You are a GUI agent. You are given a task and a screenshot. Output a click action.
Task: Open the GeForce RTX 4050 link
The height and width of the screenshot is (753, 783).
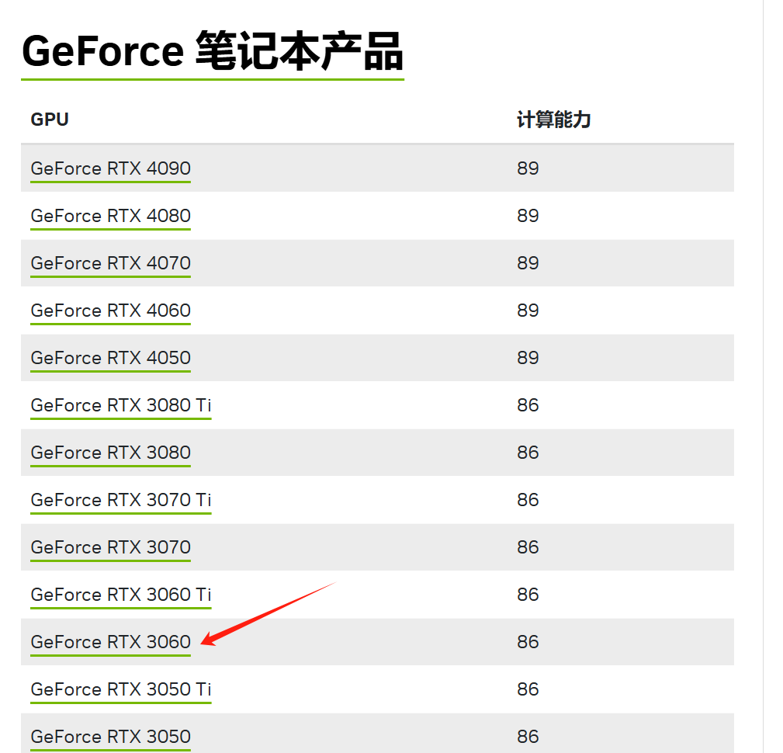(x=110, y=359)
